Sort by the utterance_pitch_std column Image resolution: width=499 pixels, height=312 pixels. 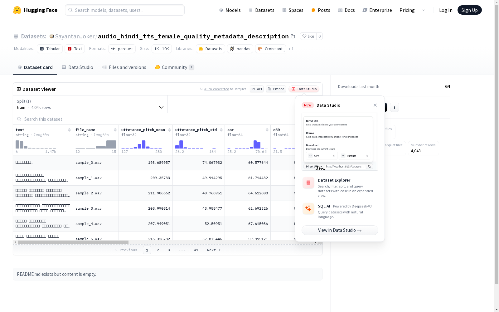pyautogui.click(x=221, y=130)
